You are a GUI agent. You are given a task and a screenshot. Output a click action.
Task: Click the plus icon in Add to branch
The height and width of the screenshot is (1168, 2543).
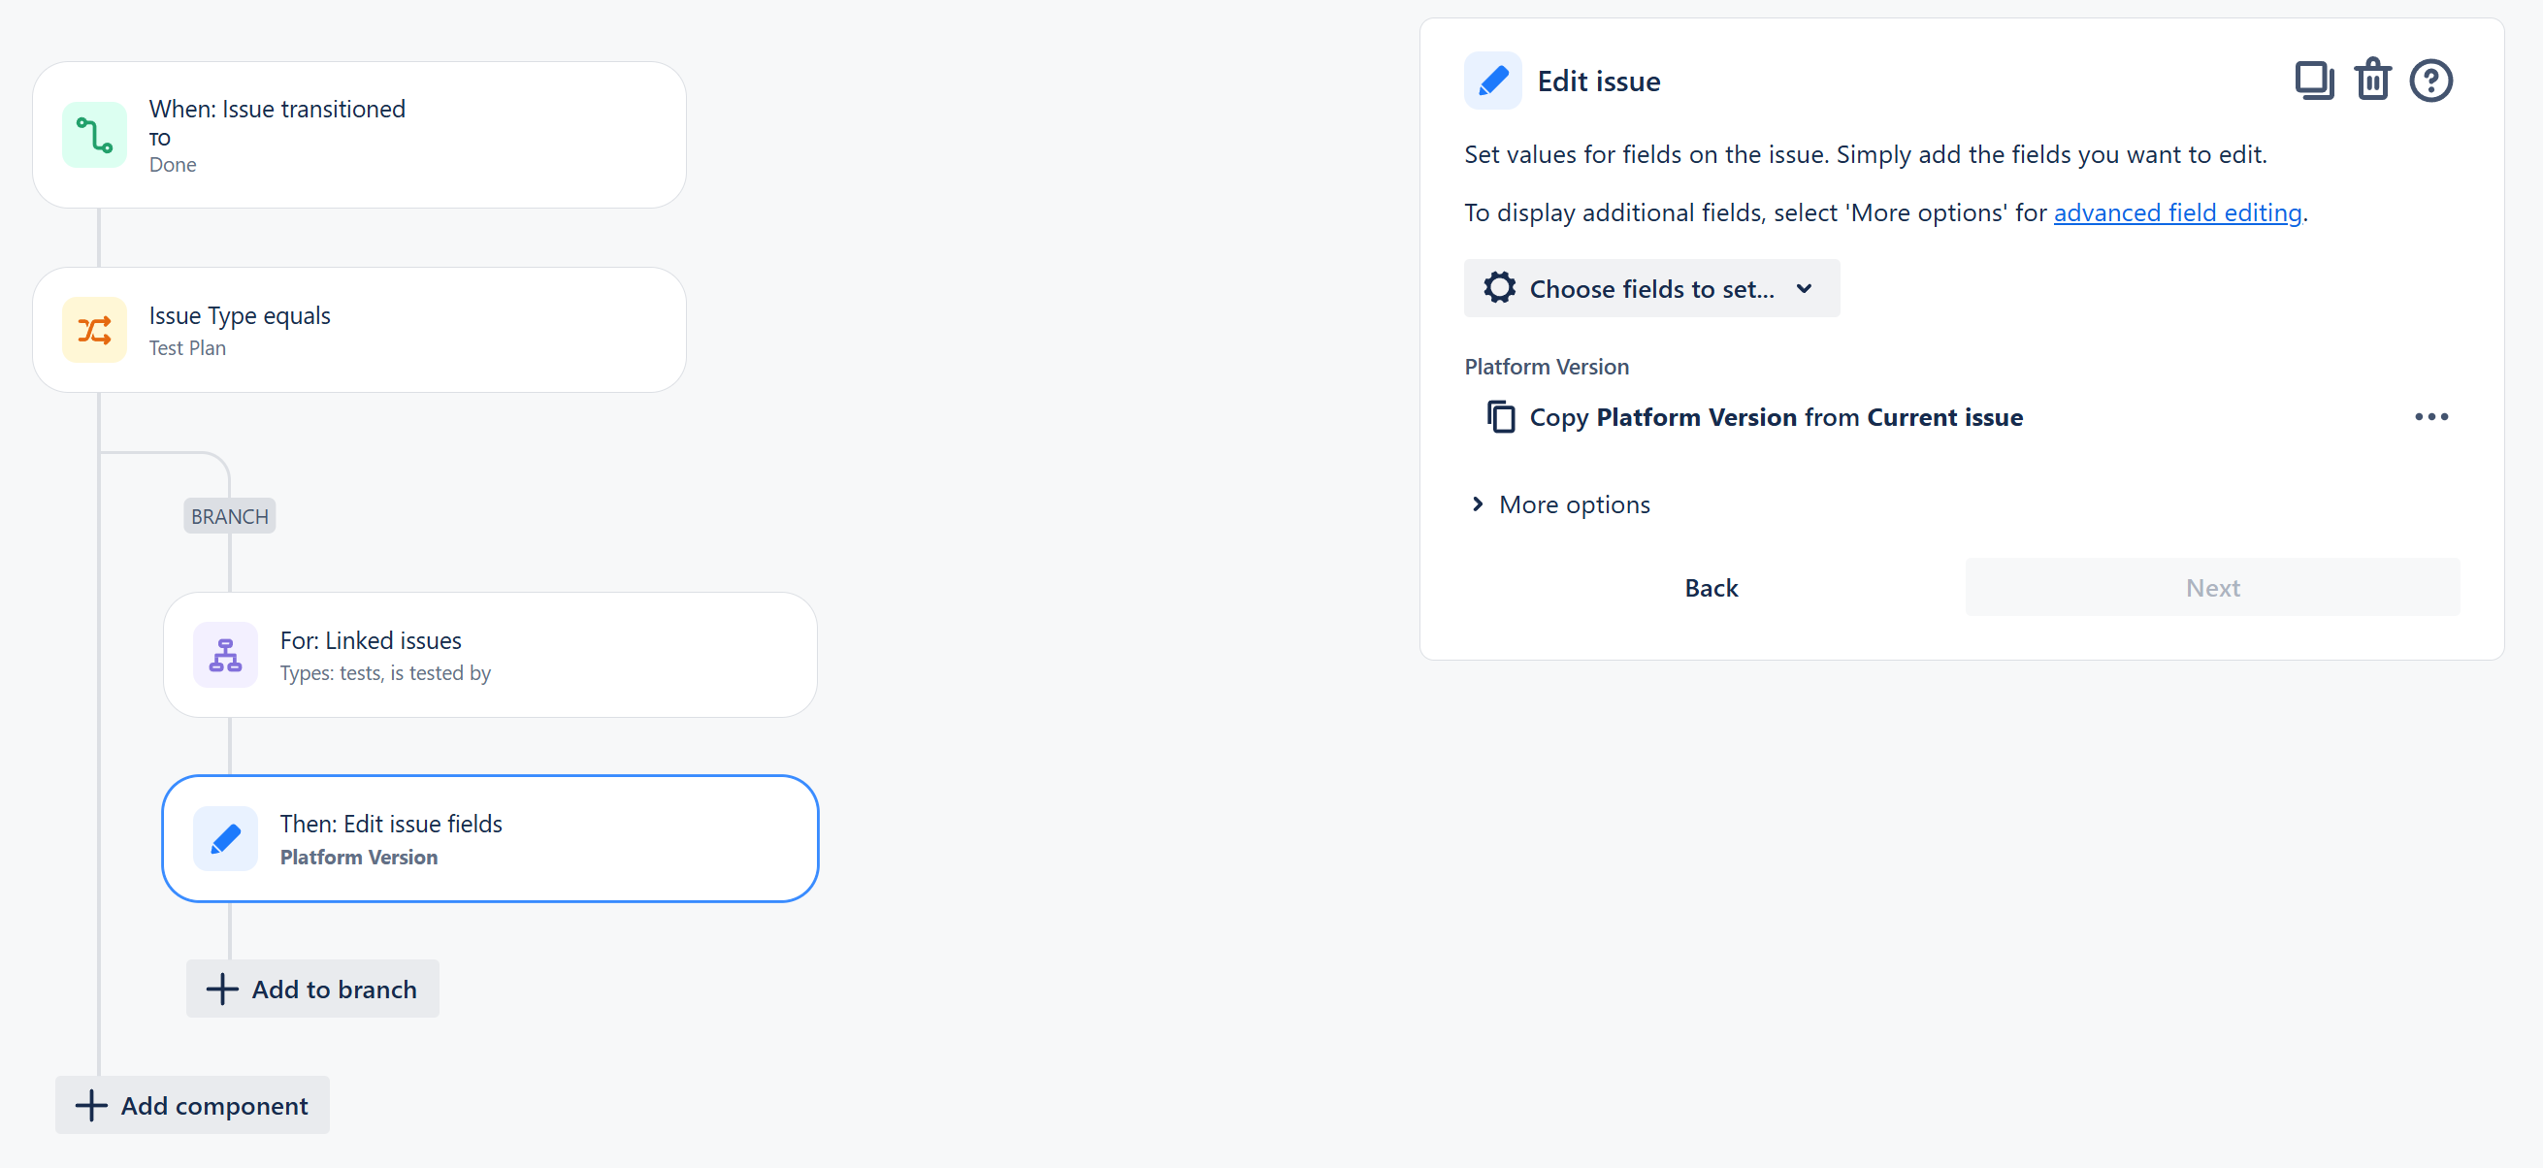(222, 989)
